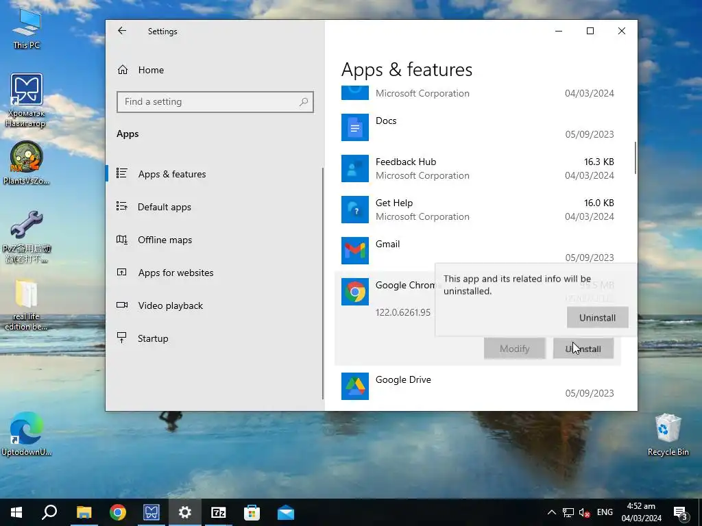Viewport: 702px width, 526px height.
Task: Open Microsoft Store from the taskbar
Action: (x=252, y=512)
